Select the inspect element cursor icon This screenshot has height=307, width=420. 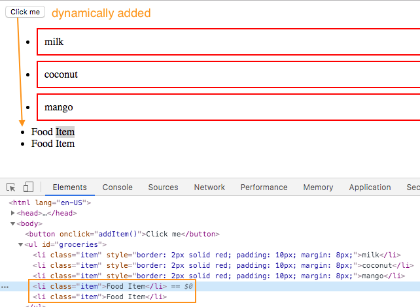pyautogui.click(x=11, y=187)
